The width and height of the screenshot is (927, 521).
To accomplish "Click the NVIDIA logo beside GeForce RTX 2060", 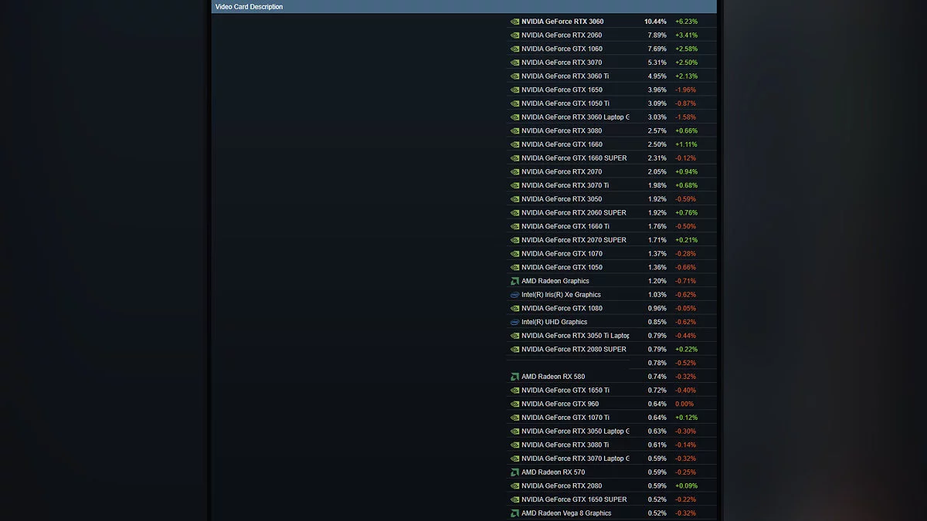I will [514, 36].
